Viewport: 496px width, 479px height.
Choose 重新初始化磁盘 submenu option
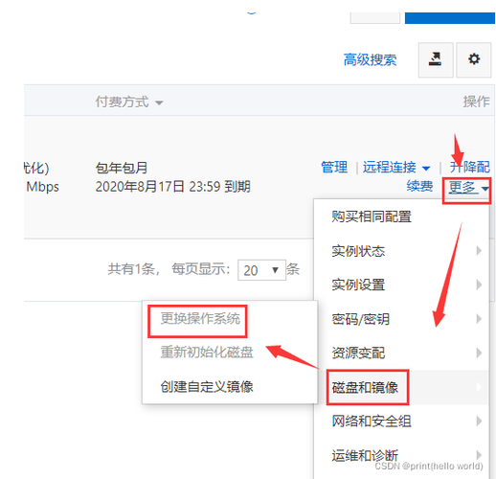coord(230,353)
